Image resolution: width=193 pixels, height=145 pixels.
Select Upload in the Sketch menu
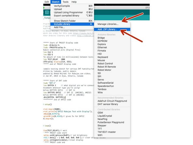coord(72,9)
